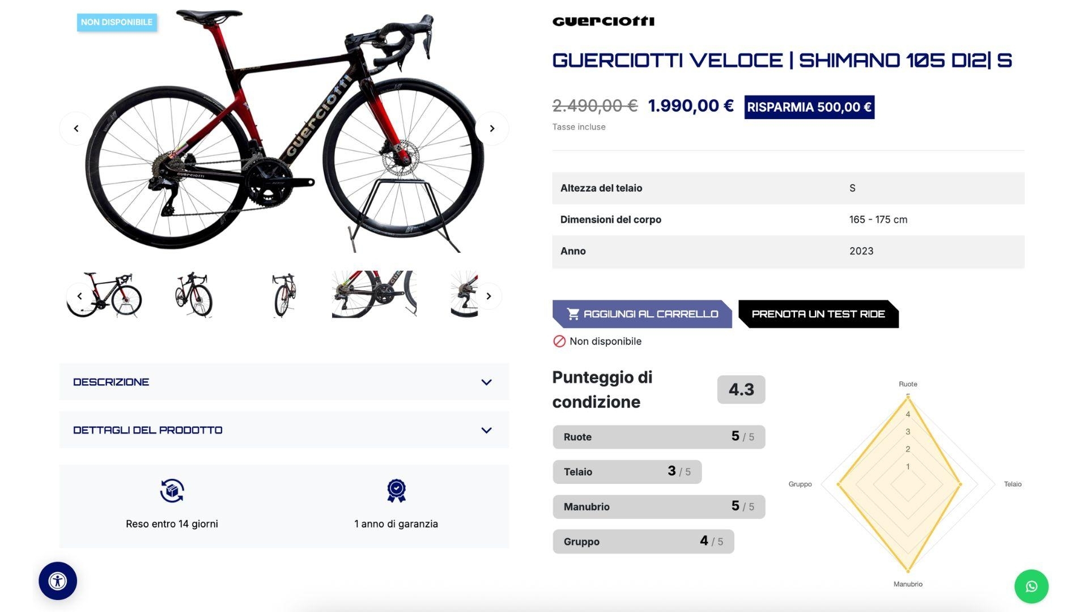Click the Guerciotti brand logo
This screenshot has width=1088, height=612.
click(603, 22)
